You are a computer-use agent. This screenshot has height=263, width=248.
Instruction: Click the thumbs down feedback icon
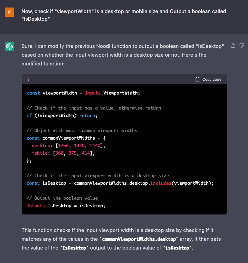pos(242,46)
